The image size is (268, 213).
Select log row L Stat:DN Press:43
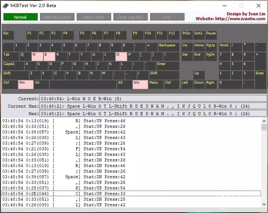[x=131, y=154]
